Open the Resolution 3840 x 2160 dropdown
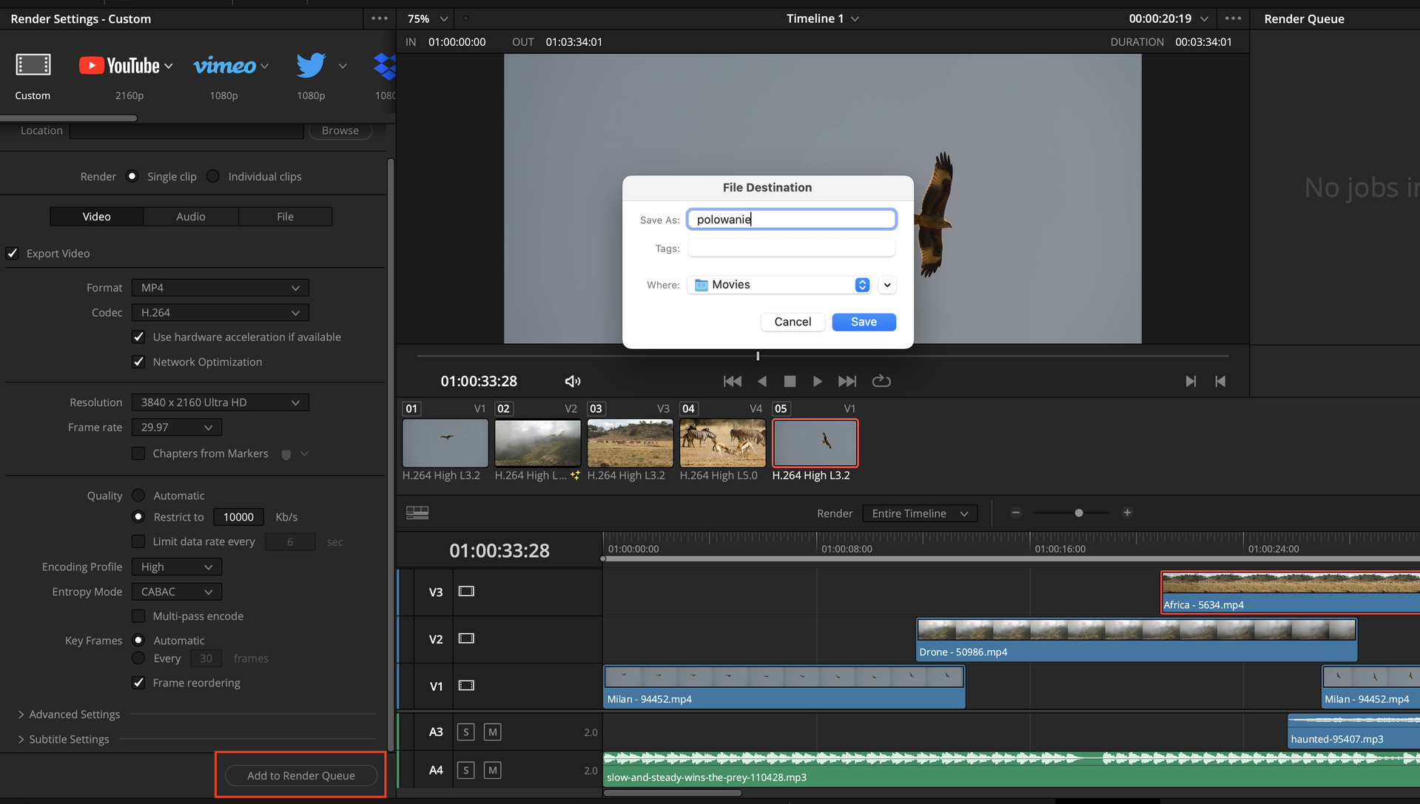The width and height of the screenshot is (1420, 804). pyautogui.click(x=220, y=402)
